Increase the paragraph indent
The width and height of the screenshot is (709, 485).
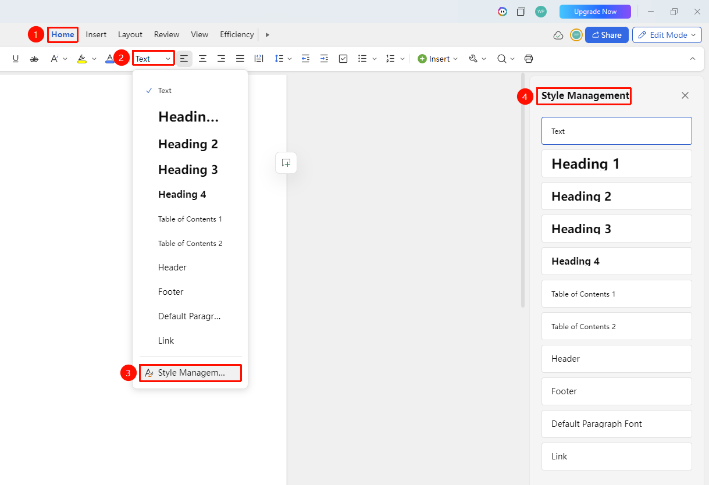(324, 59)
